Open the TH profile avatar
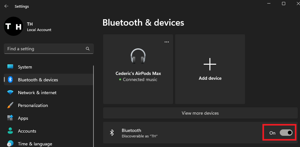The image size is (300, 147). pyautogui.click(x=13, y=27)
